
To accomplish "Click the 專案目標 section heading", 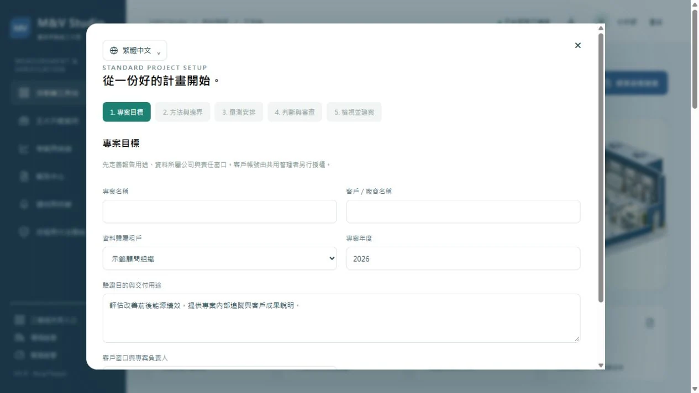I will [121, 144].
